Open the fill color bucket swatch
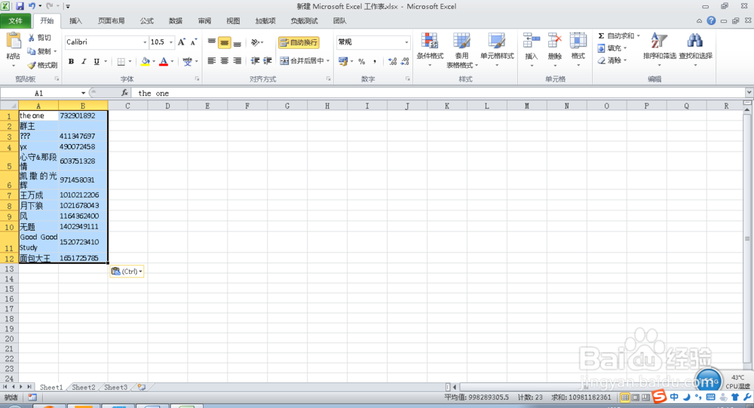Image resolution: width=754 pixels, height=408 pixels. point(146,62)
